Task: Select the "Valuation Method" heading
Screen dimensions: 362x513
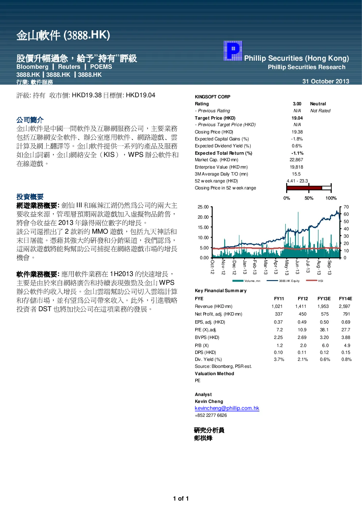Action: [x=215, y=374]
